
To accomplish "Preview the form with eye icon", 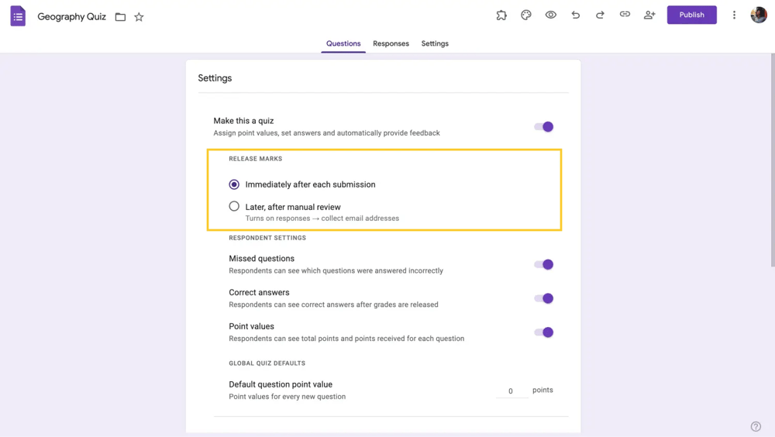I will click(551, 15).
